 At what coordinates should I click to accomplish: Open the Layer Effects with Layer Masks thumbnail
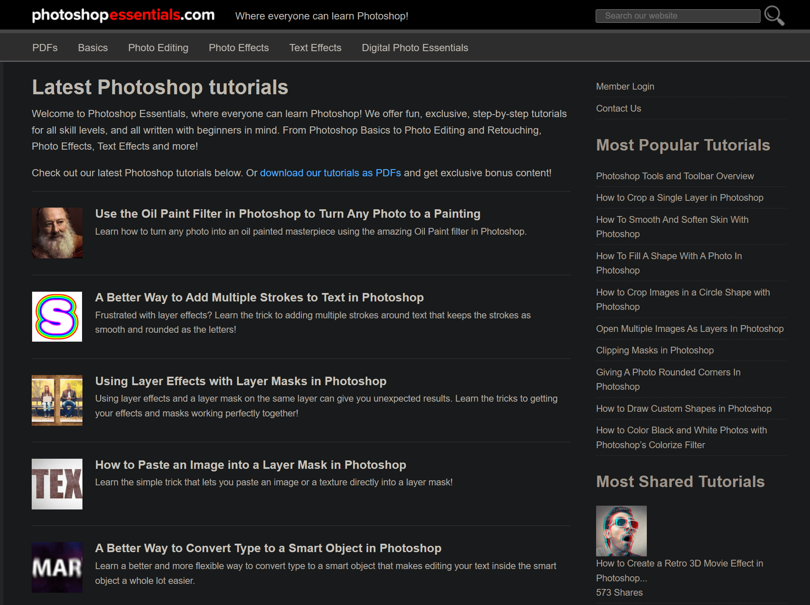coord(57,400)
